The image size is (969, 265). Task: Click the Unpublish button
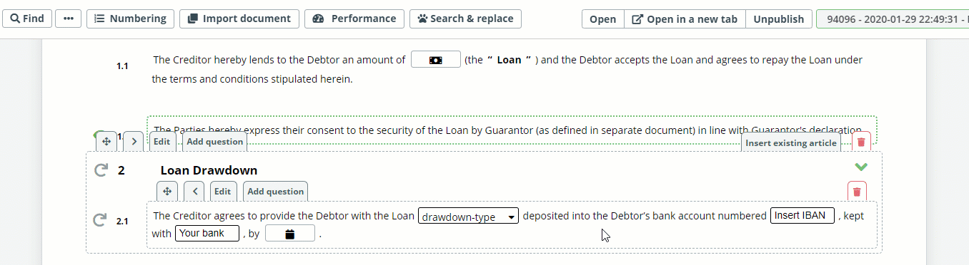coord(778,19)
